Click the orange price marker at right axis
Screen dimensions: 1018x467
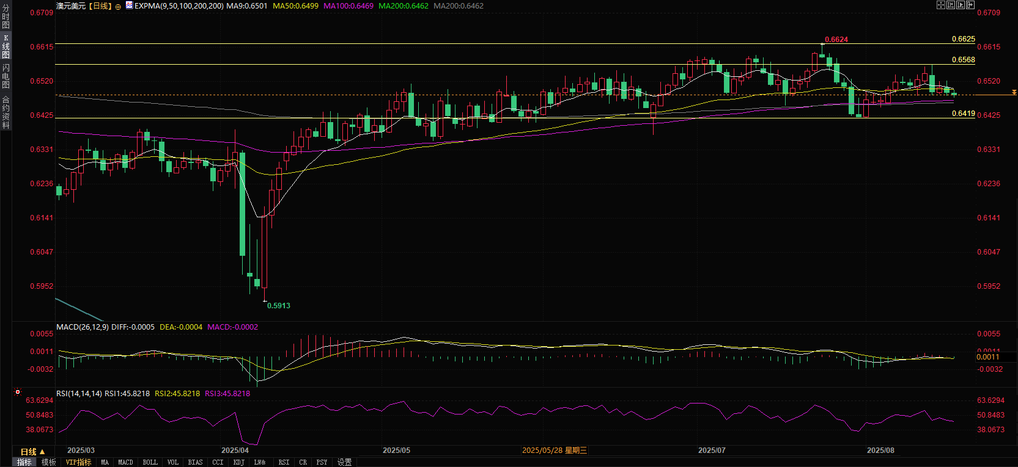1014,92
